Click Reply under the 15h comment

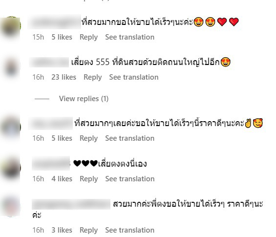(x=88, y=37)
